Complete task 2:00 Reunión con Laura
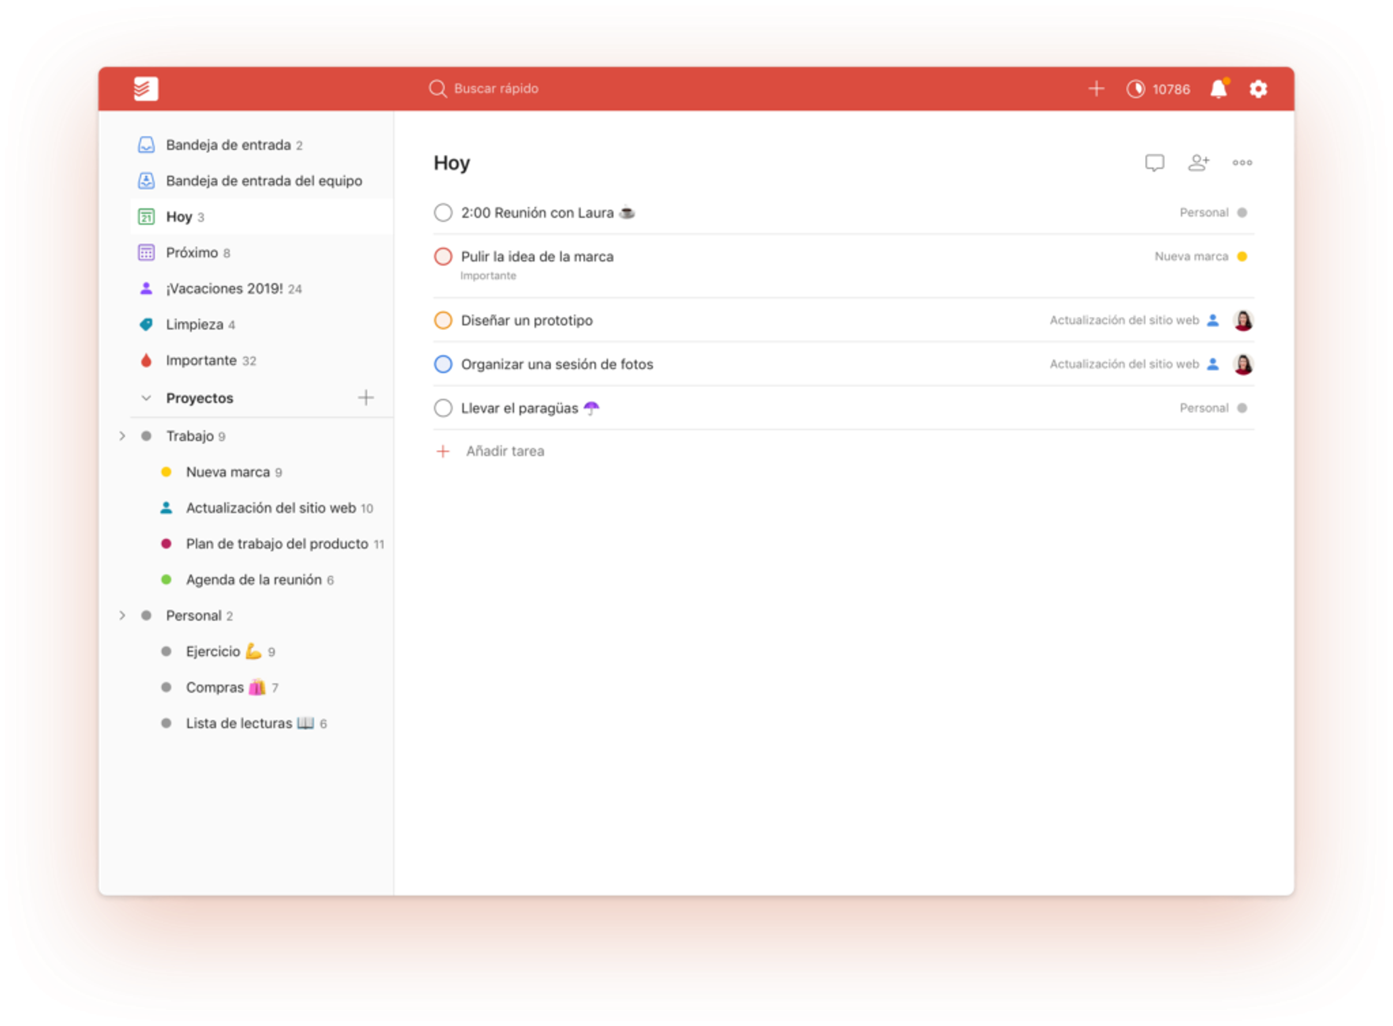Screen dimensions: 1393x1026 [x=443, y=213]
